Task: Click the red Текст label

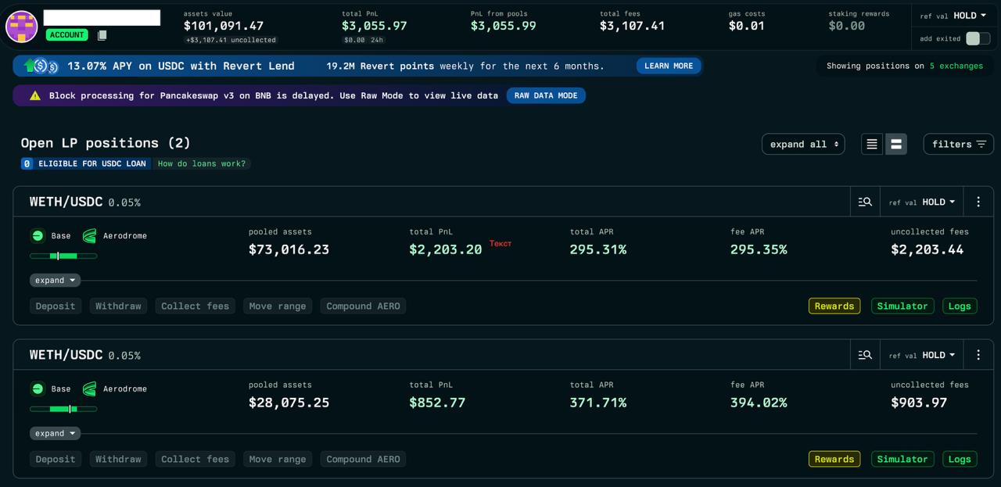Action: point(500,243)
